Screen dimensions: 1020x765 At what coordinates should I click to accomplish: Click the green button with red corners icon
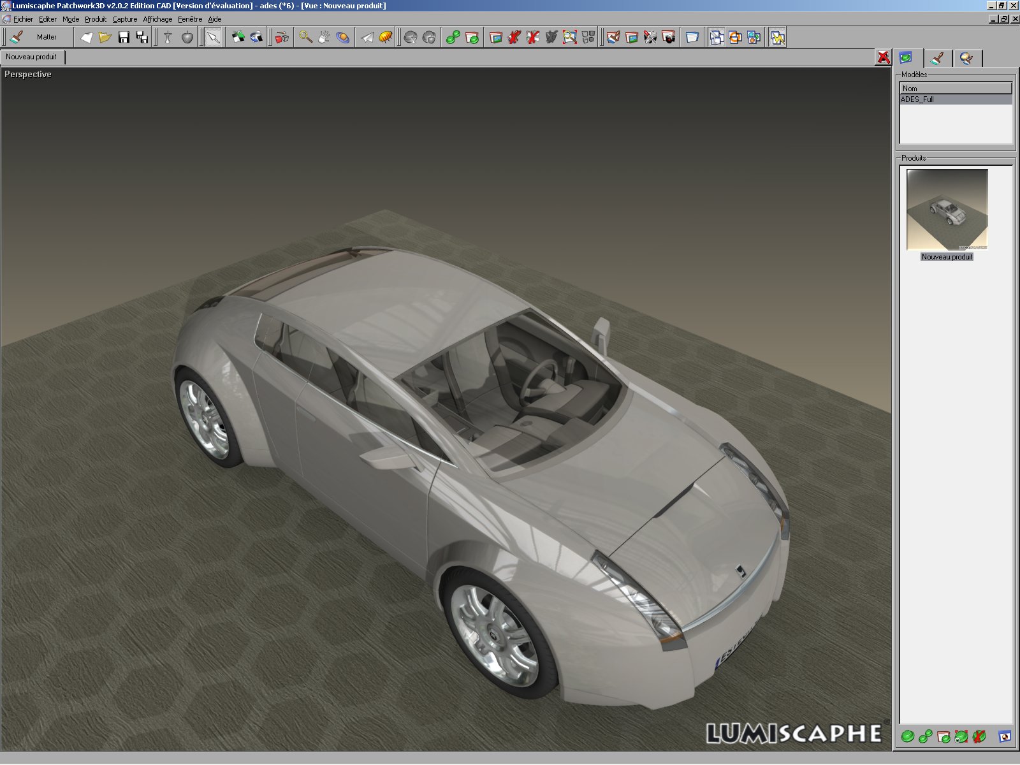(961, 737)
